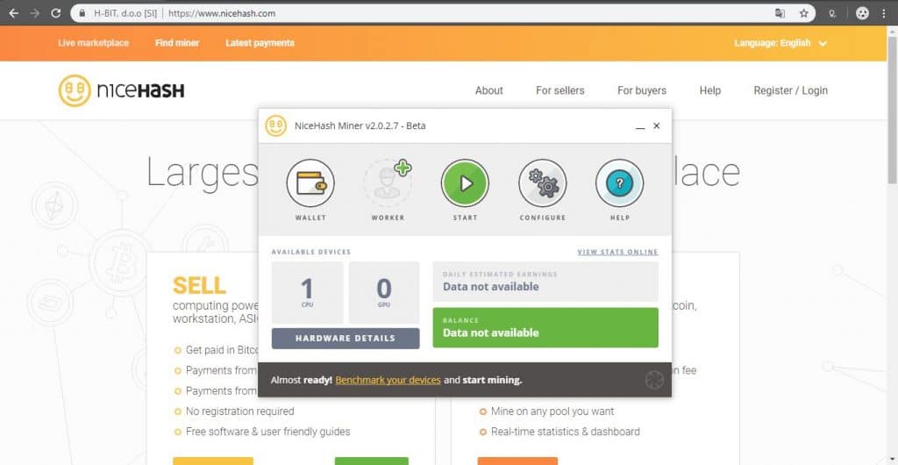The height and width of the screenshot is (465, 898).
Task: Click the green Balance panel
Action: (545, 327)
